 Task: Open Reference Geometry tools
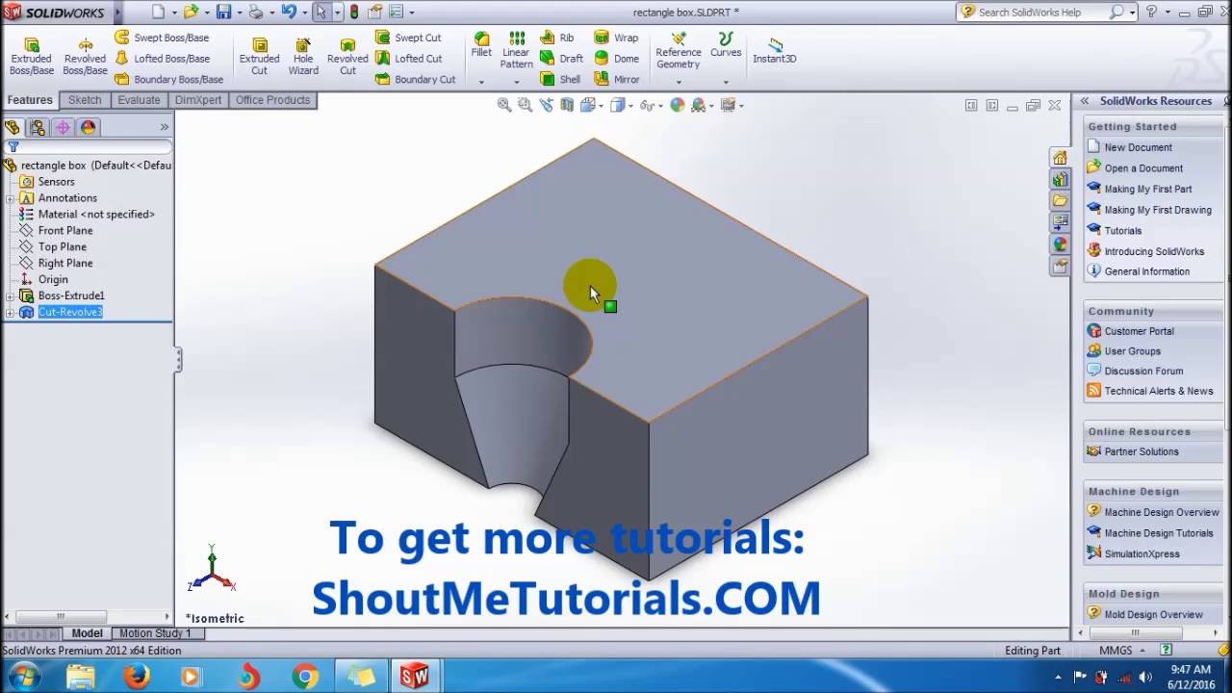(679, 50)
